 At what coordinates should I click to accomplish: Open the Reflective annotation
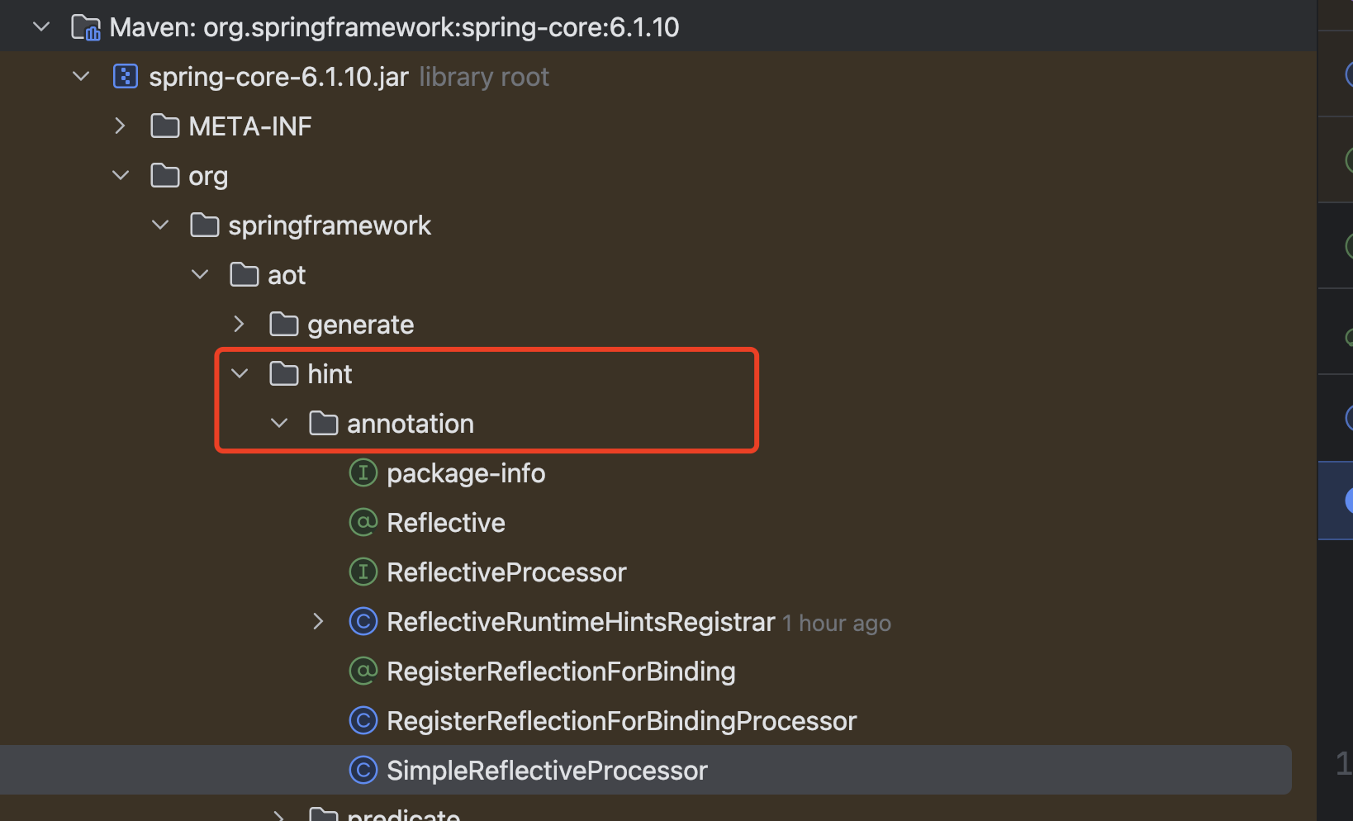coord(446,523)
